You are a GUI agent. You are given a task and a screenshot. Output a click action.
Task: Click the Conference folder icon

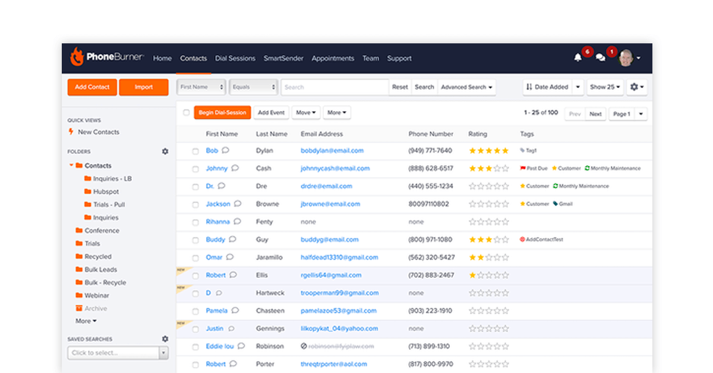click(x=79, y=230)
